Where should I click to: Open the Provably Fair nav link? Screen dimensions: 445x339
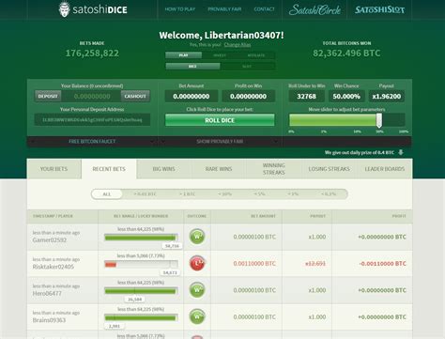pos(224,9)
